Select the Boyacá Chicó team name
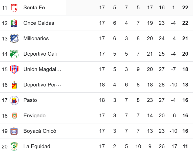 point(40,131)
